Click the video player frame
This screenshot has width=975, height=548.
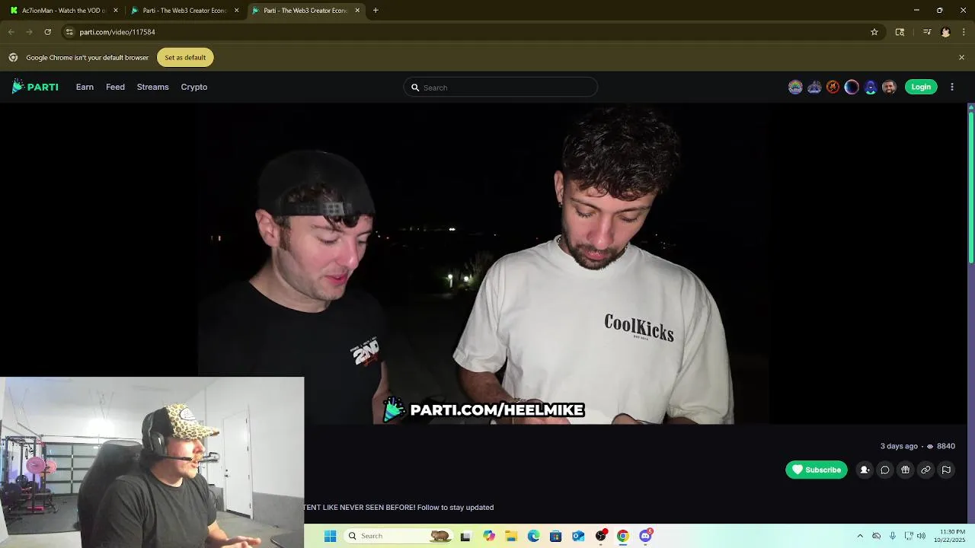[x=484, y=263]
